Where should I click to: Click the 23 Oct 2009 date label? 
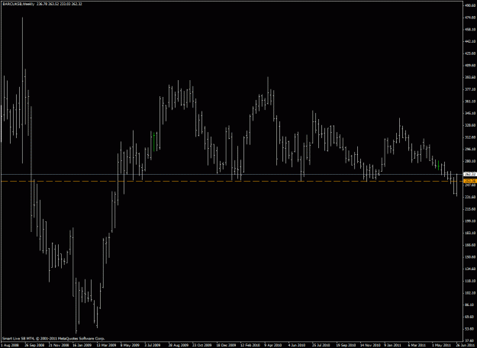point(201,346)
